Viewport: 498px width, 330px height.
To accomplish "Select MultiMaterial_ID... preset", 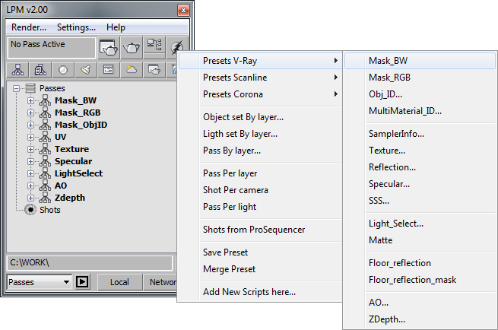I will tap(420, 111).
